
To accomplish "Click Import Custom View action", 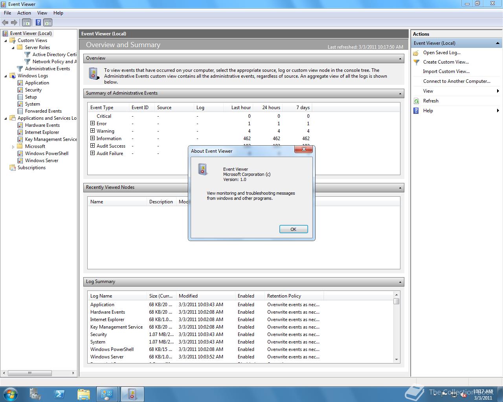I will [x=446, y=71].
